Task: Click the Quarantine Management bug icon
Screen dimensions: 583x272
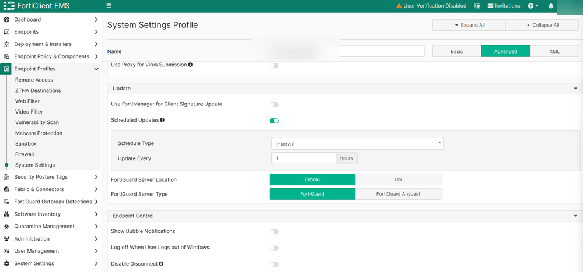Action: [x=7, y=227]
